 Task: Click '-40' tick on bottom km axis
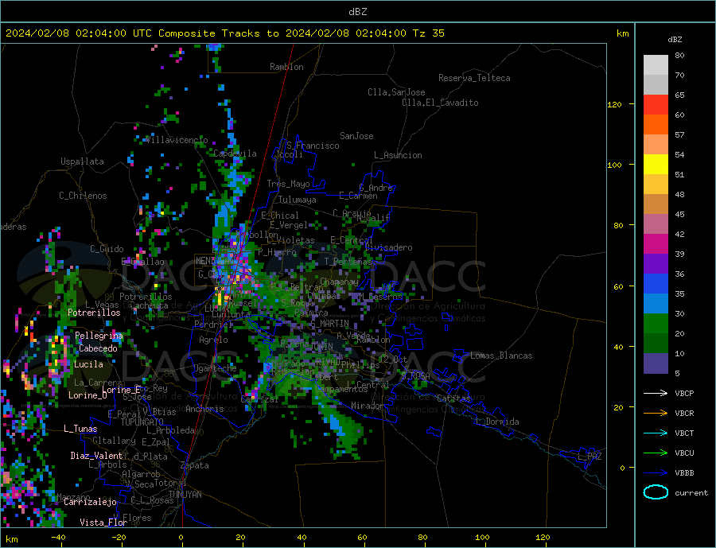58,538
